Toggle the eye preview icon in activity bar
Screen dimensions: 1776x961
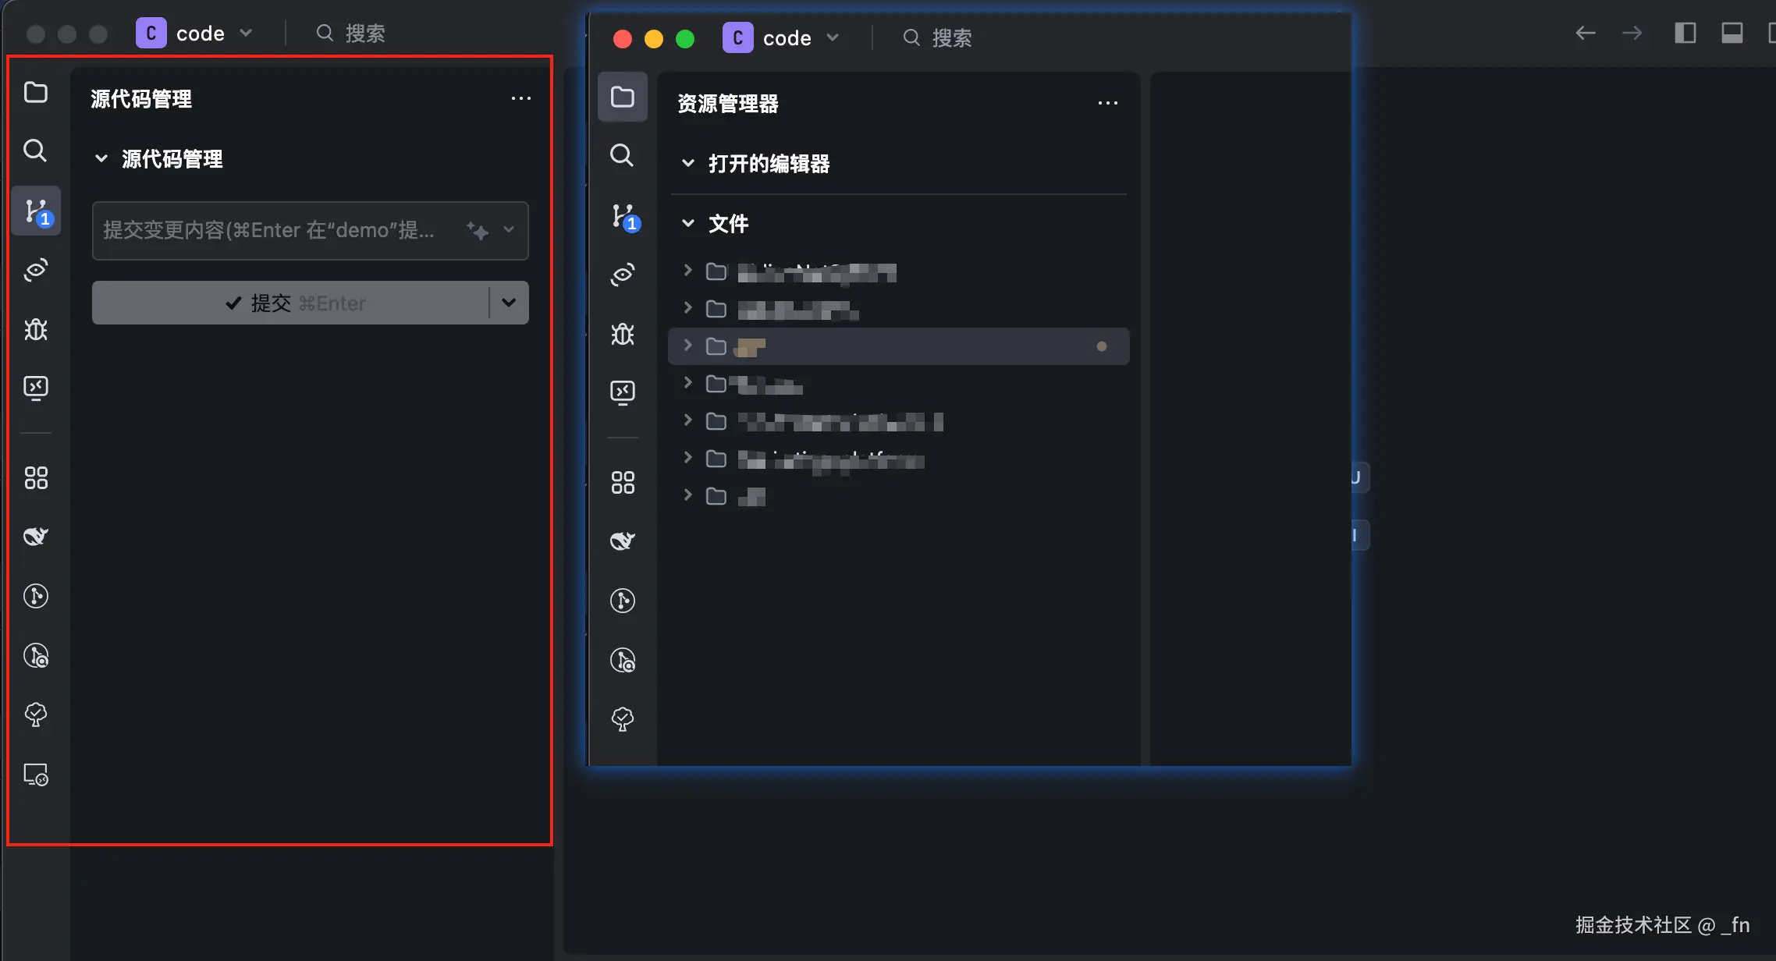[35, 269]
